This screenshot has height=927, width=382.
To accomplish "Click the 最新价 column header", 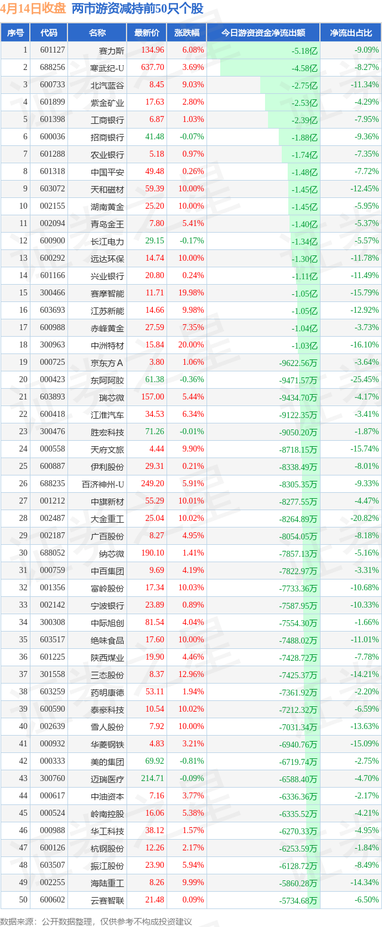I will pos(147,33).
